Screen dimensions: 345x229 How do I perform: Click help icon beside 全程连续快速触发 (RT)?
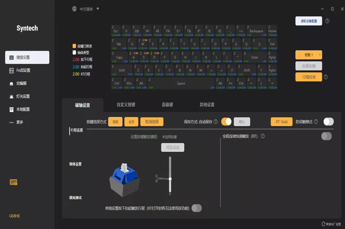[x=263, y=136]
